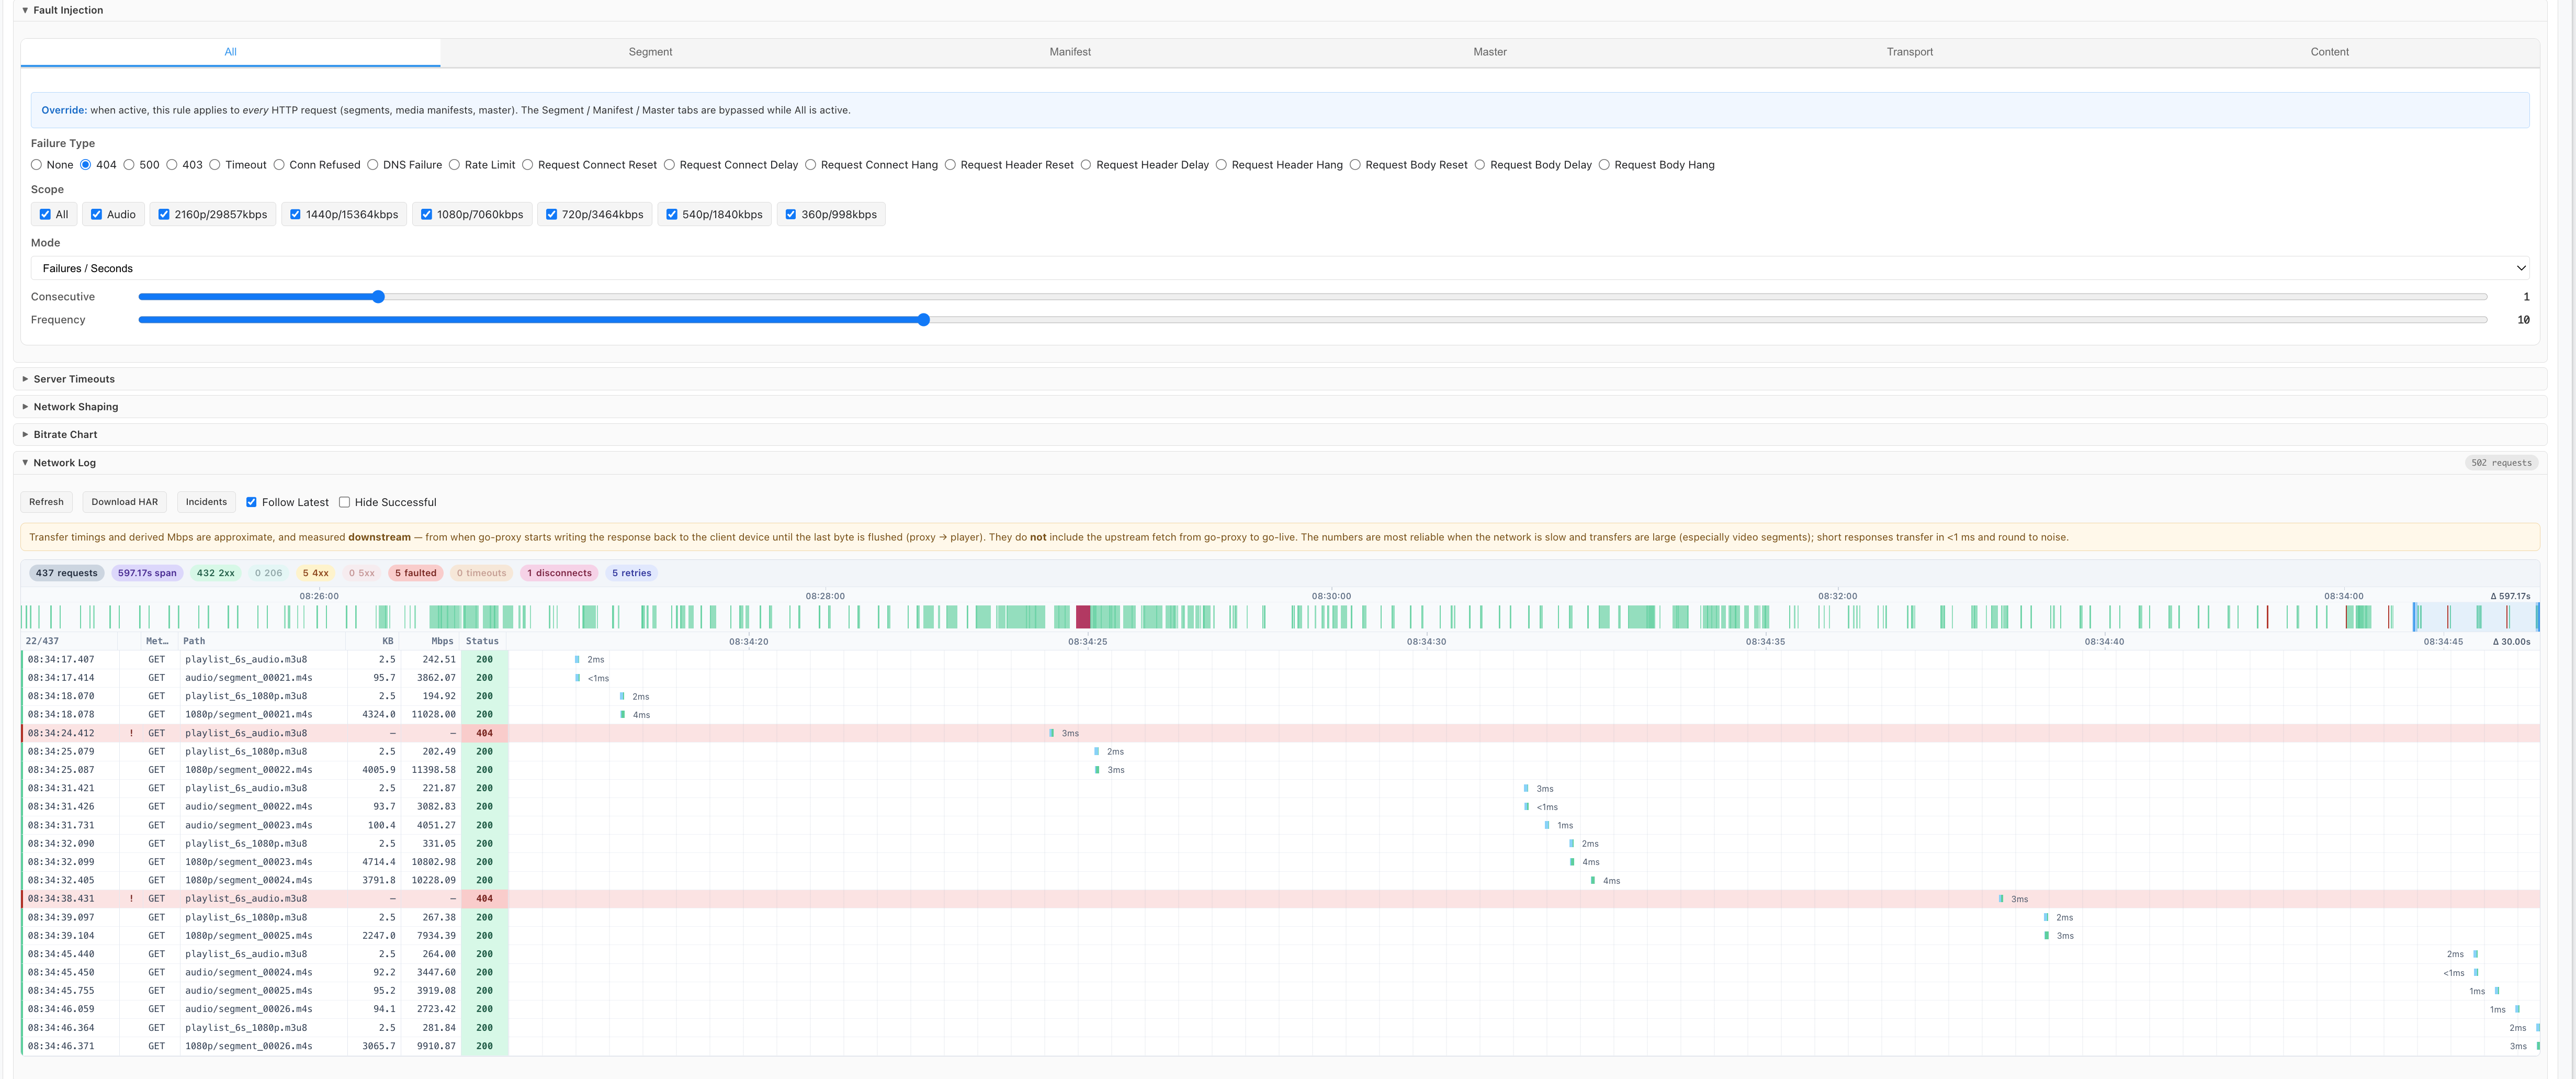Toggle the 2160p/29857kbps scope checkbox
Image resolution: width=2576 pixels, height=1079 pixels.
(164, 214)
